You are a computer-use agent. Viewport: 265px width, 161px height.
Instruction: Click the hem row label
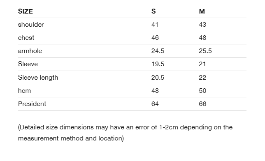click(x=24, y=91)
